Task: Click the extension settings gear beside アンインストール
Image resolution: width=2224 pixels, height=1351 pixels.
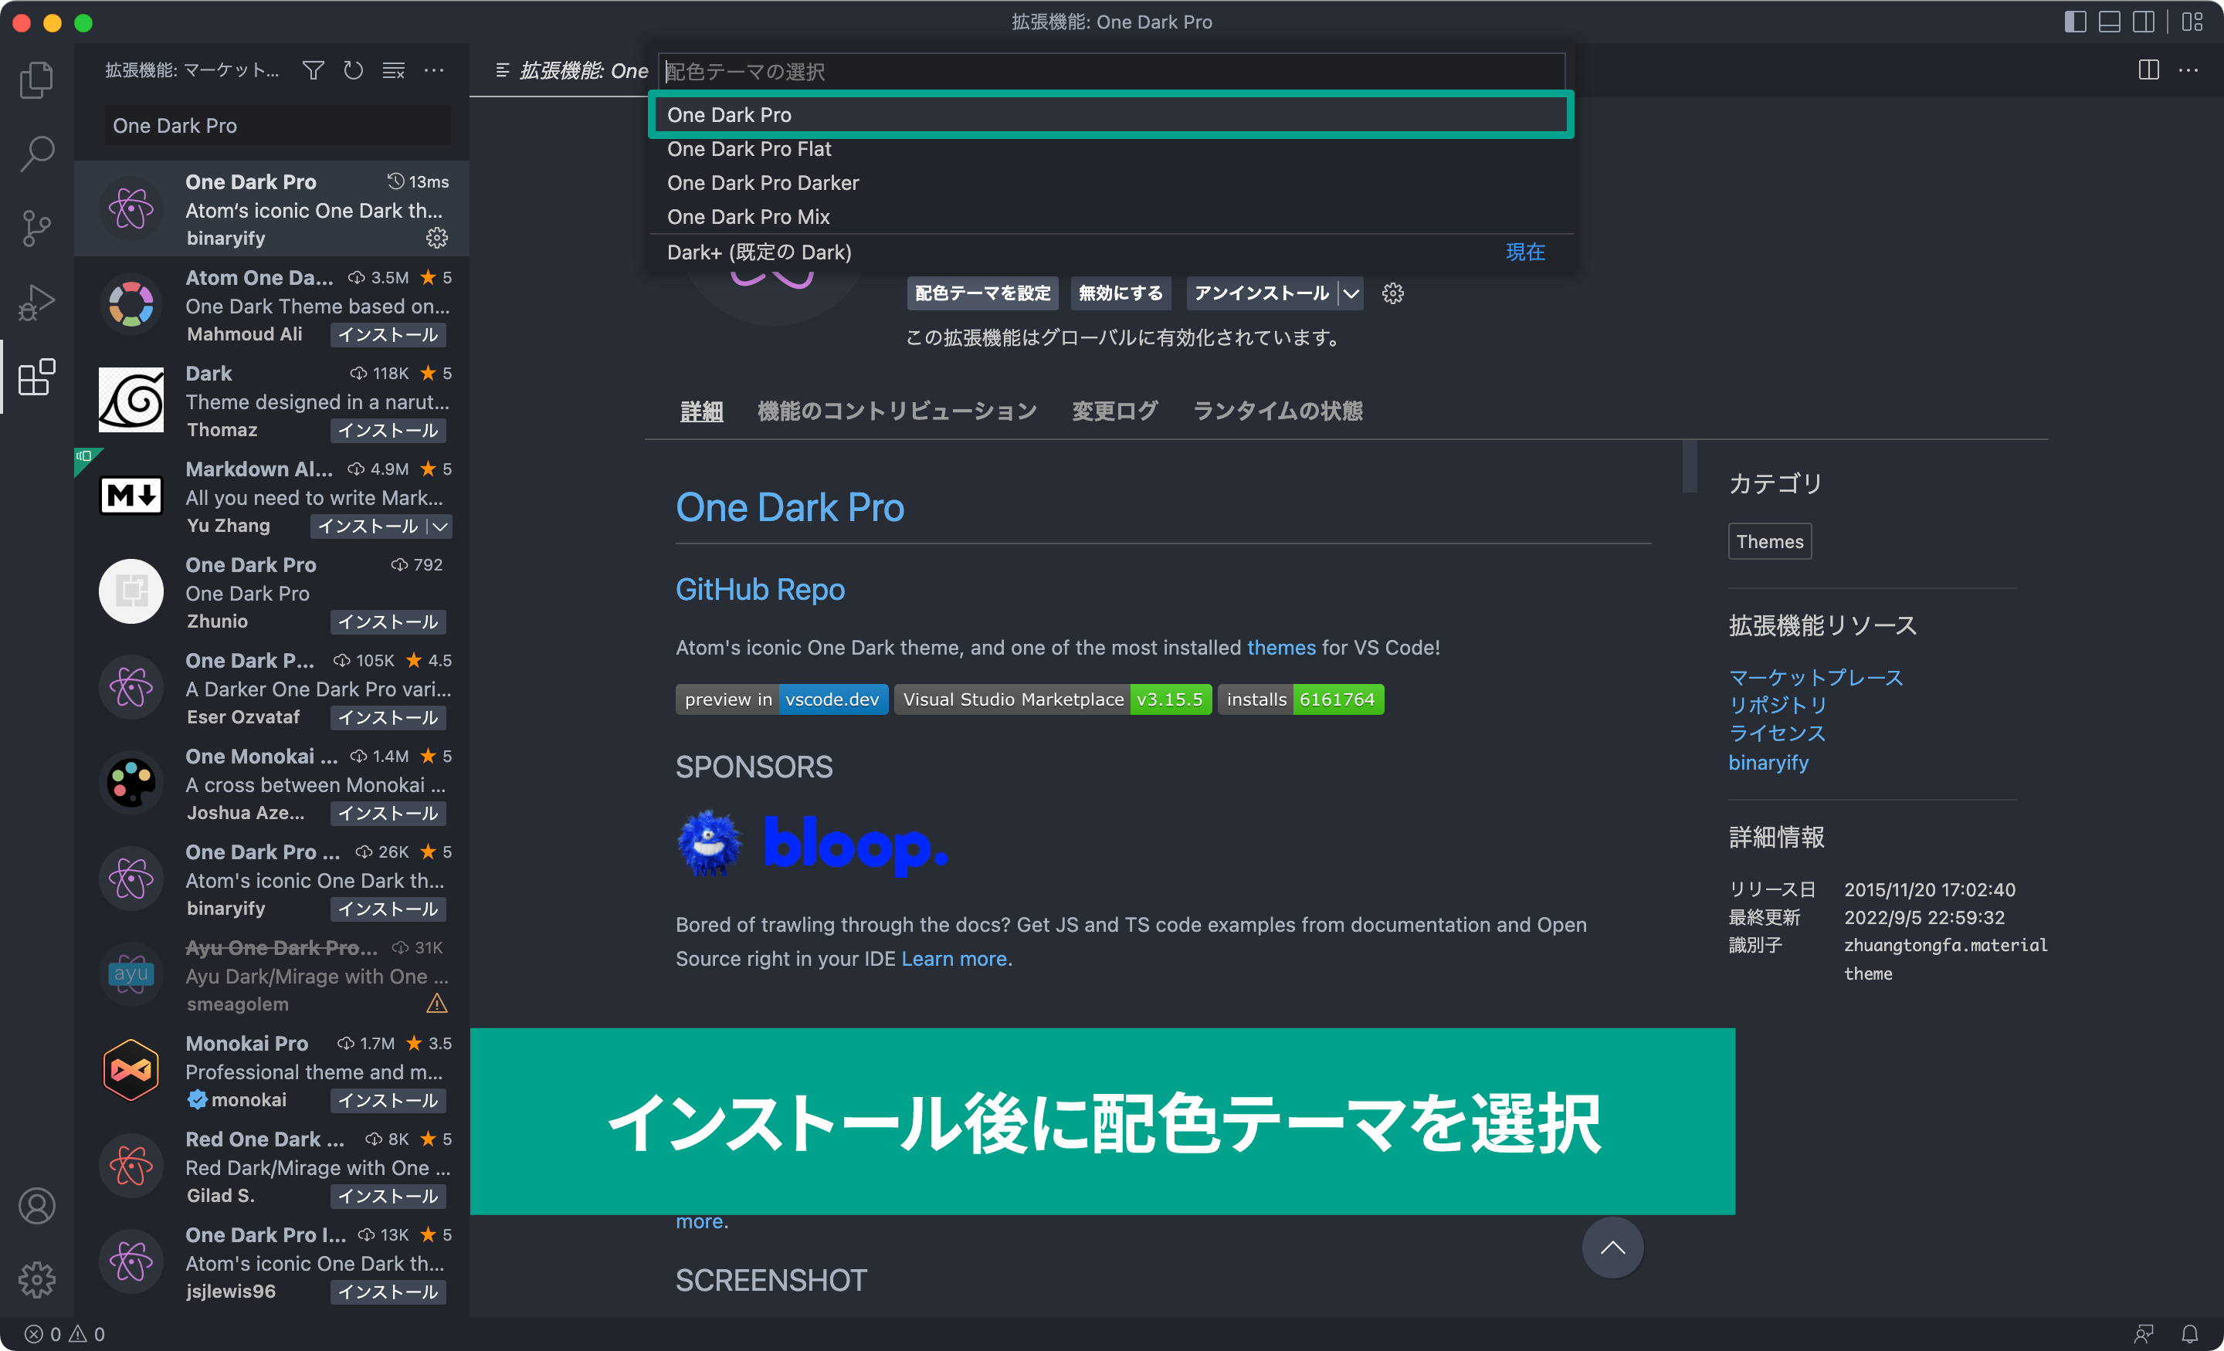Action: click(x=1393, y=293)
